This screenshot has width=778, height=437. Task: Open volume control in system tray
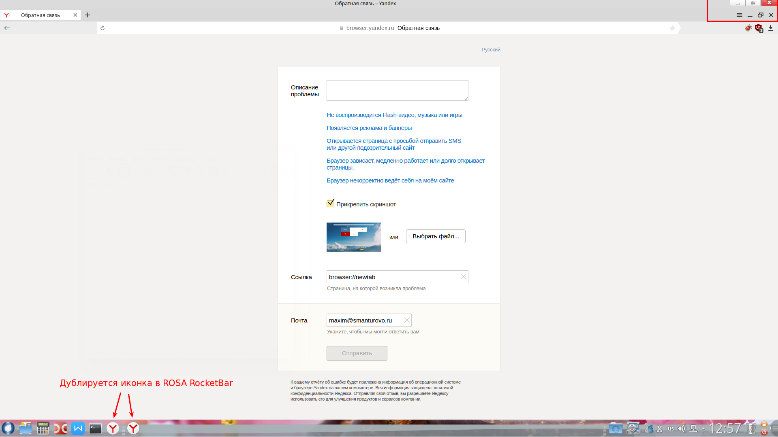click(x=682, y=429)
